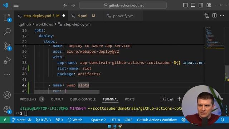Open Windows Start button on taskbar

pos(109,126)
